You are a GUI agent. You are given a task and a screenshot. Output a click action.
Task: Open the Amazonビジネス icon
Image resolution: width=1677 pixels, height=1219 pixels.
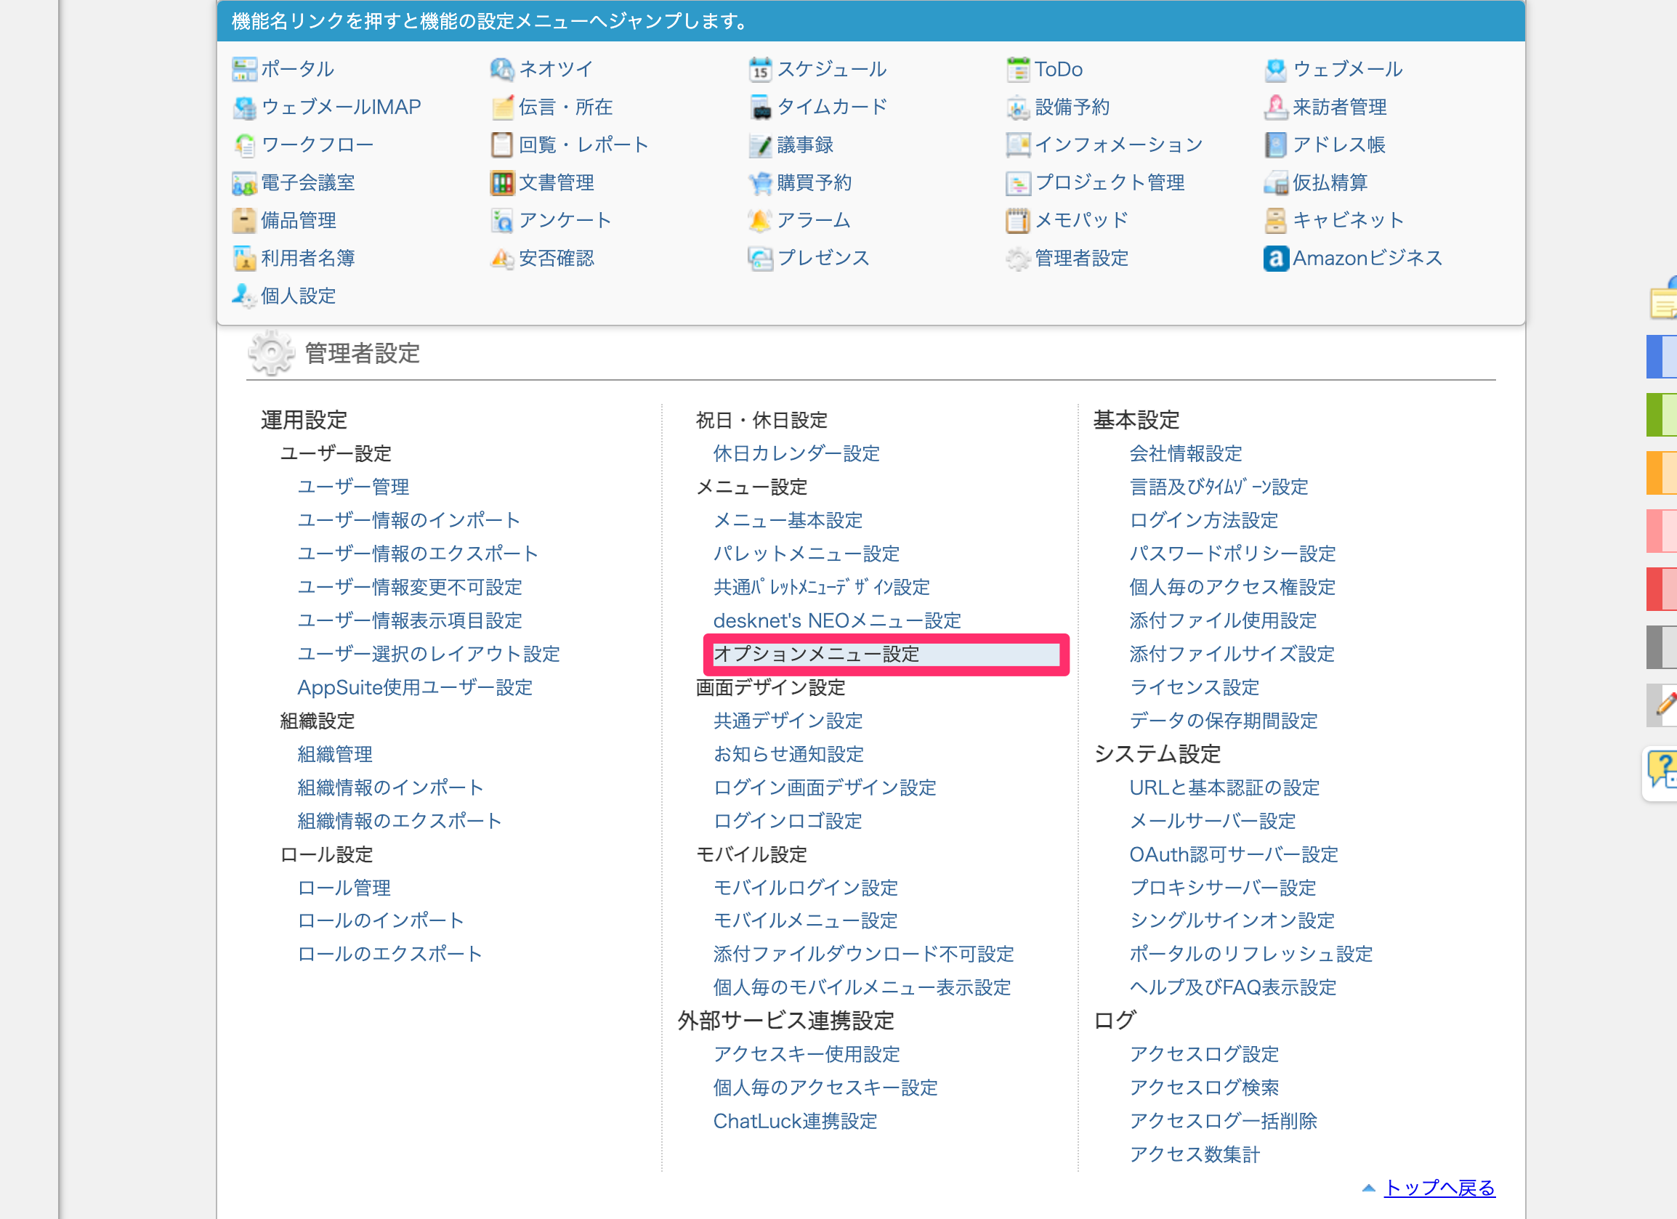[x=1276, y=258]
